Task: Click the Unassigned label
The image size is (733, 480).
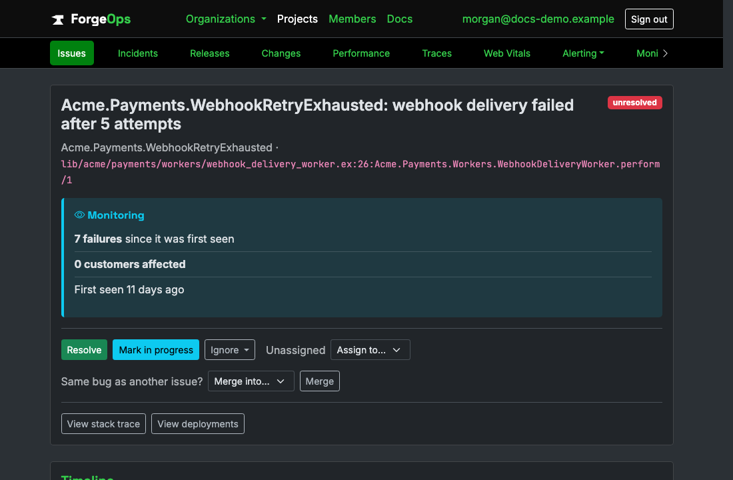Action: pyautogui.click(x=295, y=351)
